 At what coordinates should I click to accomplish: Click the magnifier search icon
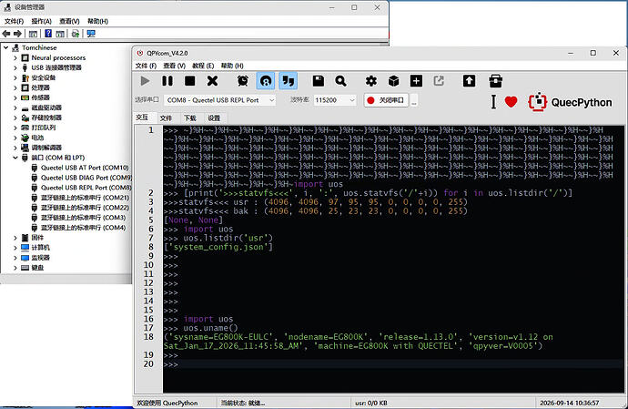tap(340, 81)
